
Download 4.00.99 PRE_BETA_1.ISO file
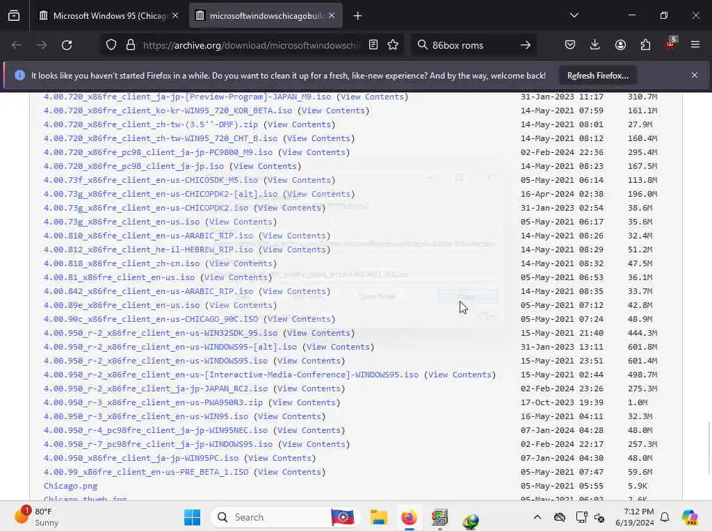[x=146, y=472]
